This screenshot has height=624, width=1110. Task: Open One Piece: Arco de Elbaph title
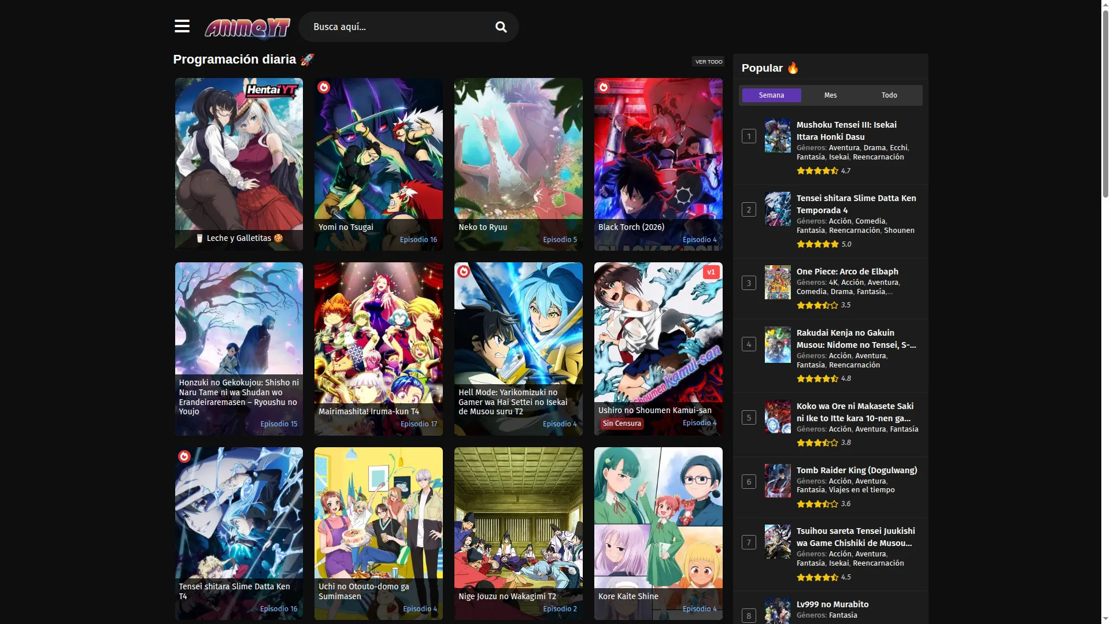[x=847, y=272]
